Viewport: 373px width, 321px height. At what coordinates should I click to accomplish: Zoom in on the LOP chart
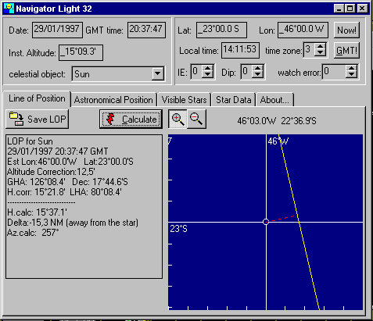(x=178, y=119)
